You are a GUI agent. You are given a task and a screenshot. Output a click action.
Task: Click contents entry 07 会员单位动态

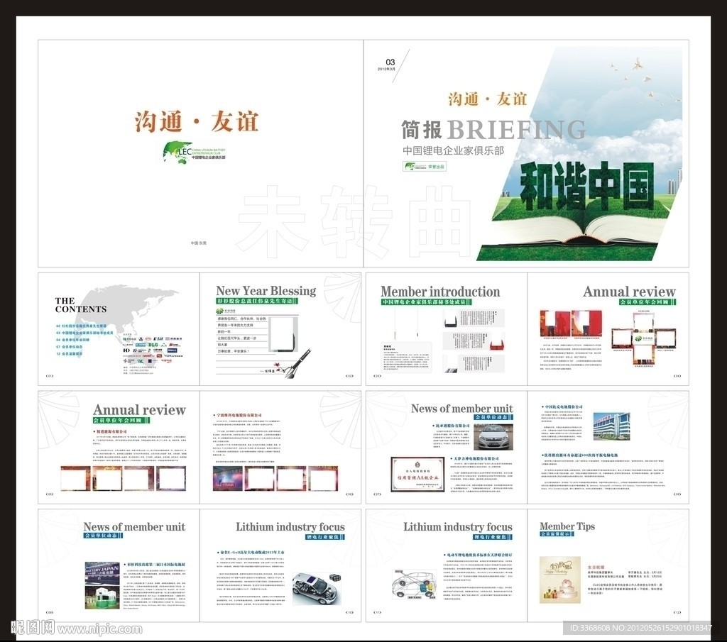point(70,347)
